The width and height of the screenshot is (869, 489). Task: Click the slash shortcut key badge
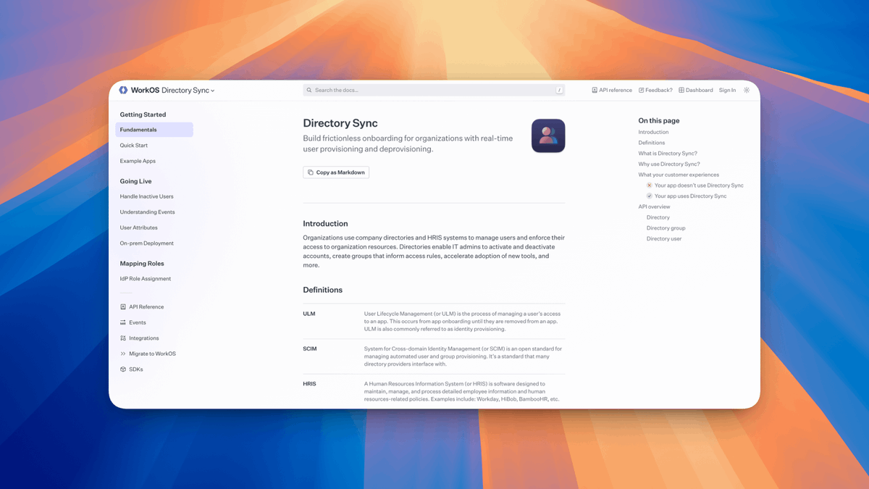[559, 91]
